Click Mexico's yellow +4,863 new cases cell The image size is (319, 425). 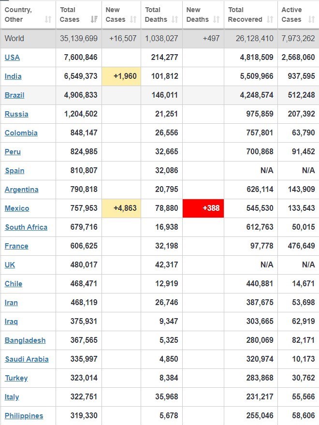121,208
